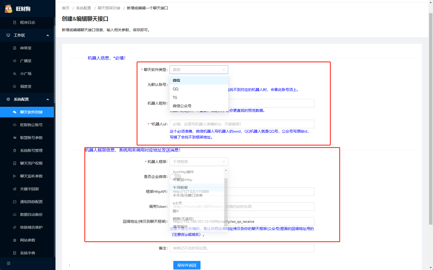The height and width of the screenshot is (270, 433).
Task: Click the 旺财狗 dog logo icon
Action: (x=9, y=9)
